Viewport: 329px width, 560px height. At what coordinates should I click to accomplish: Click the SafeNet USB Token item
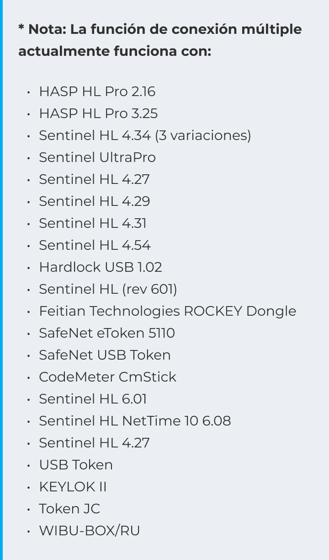105,355
